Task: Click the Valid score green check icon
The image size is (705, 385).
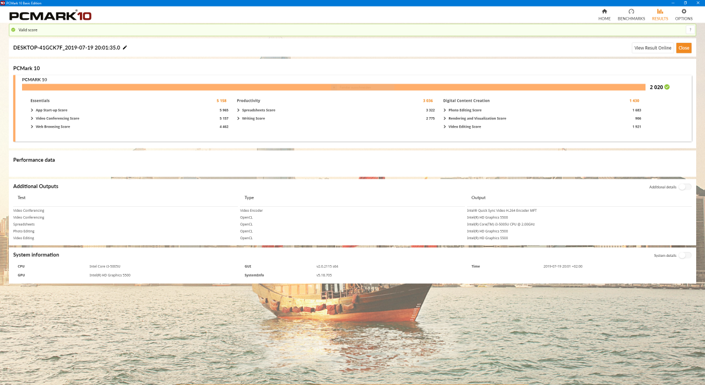Action: click(13, 30)
